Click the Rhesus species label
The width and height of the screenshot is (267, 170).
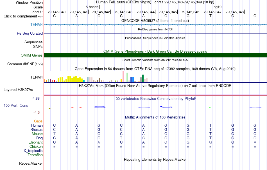pos(37,130)
